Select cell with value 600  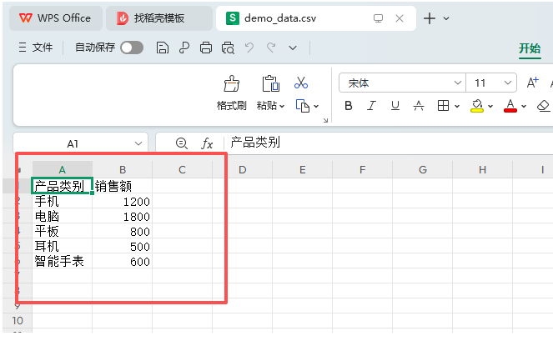click(x=123, y=261)
